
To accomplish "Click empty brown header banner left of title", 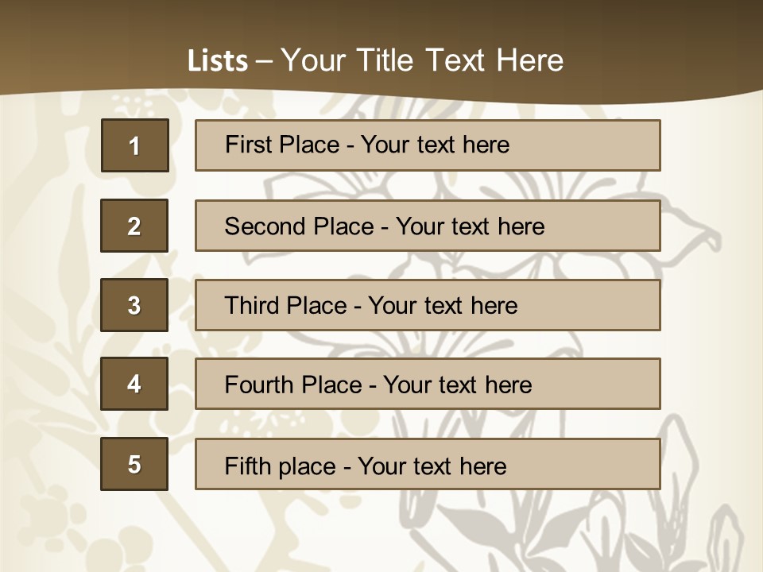I will coord(79,48).
